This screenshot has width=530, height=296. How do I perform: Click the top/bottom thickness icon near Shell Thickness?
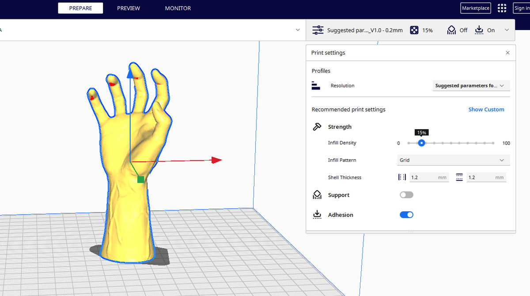[459, 176]
